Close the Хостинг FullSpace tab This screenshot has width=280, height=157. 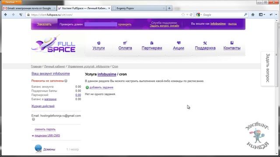(x=109, y=8)
